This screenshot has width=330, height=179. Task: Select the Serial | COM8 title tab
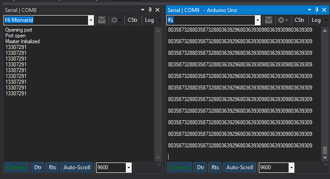(x=21, y=10)
